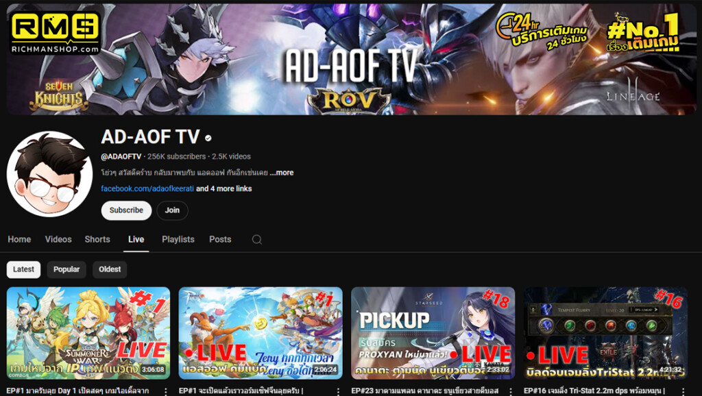702x396 pixels.
Task: Open the Posts tab
Action: click(220, 239)
